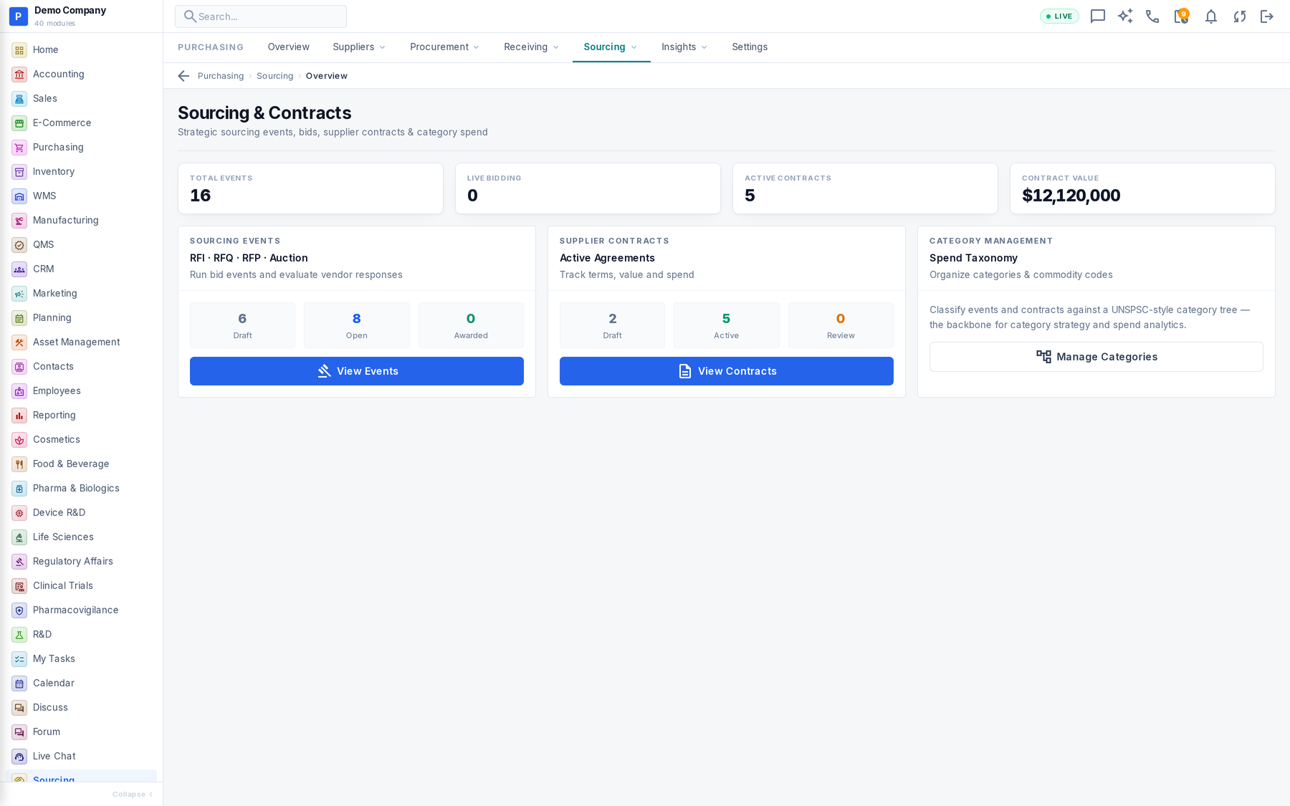The height and width of the screenshot is (806, 1290).
Task: Open the chat messages icon
Action: [x=1097, y=16]
